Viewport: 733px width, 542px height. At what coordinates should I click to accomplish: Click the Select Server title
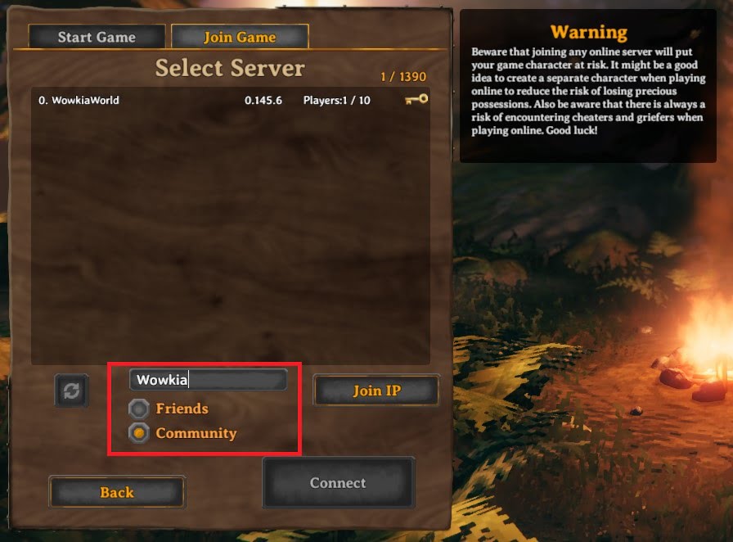[230, 68]
